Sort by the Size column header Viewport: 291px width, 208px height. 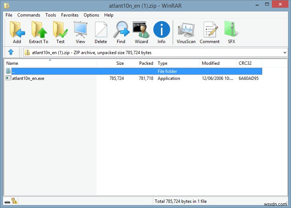(111, 63)
